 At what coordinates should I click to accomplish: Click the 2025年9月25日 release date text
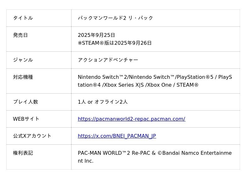pyautogui.click(x=96, y=35)
